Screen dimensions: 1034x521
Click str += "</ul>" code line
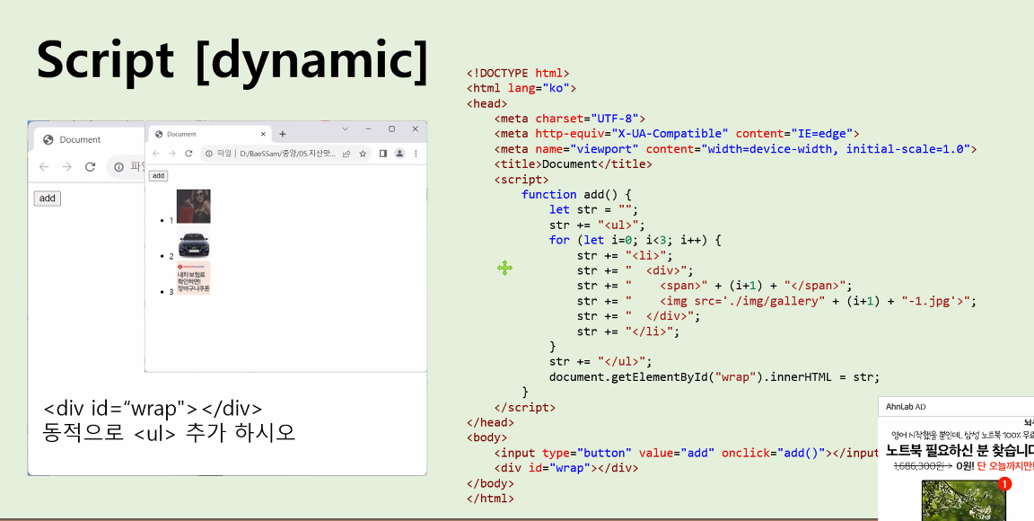[600, 361]
